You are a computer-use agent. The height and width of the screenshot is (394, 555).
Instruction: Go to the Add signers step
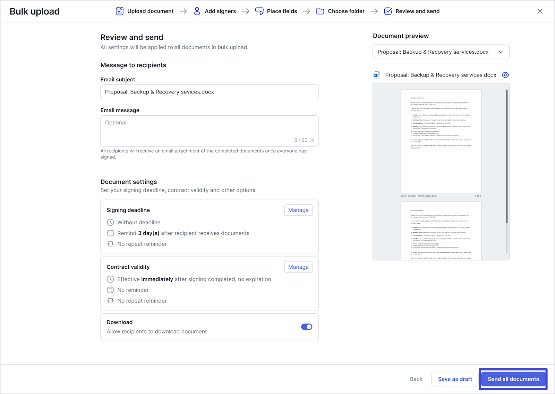220,11
